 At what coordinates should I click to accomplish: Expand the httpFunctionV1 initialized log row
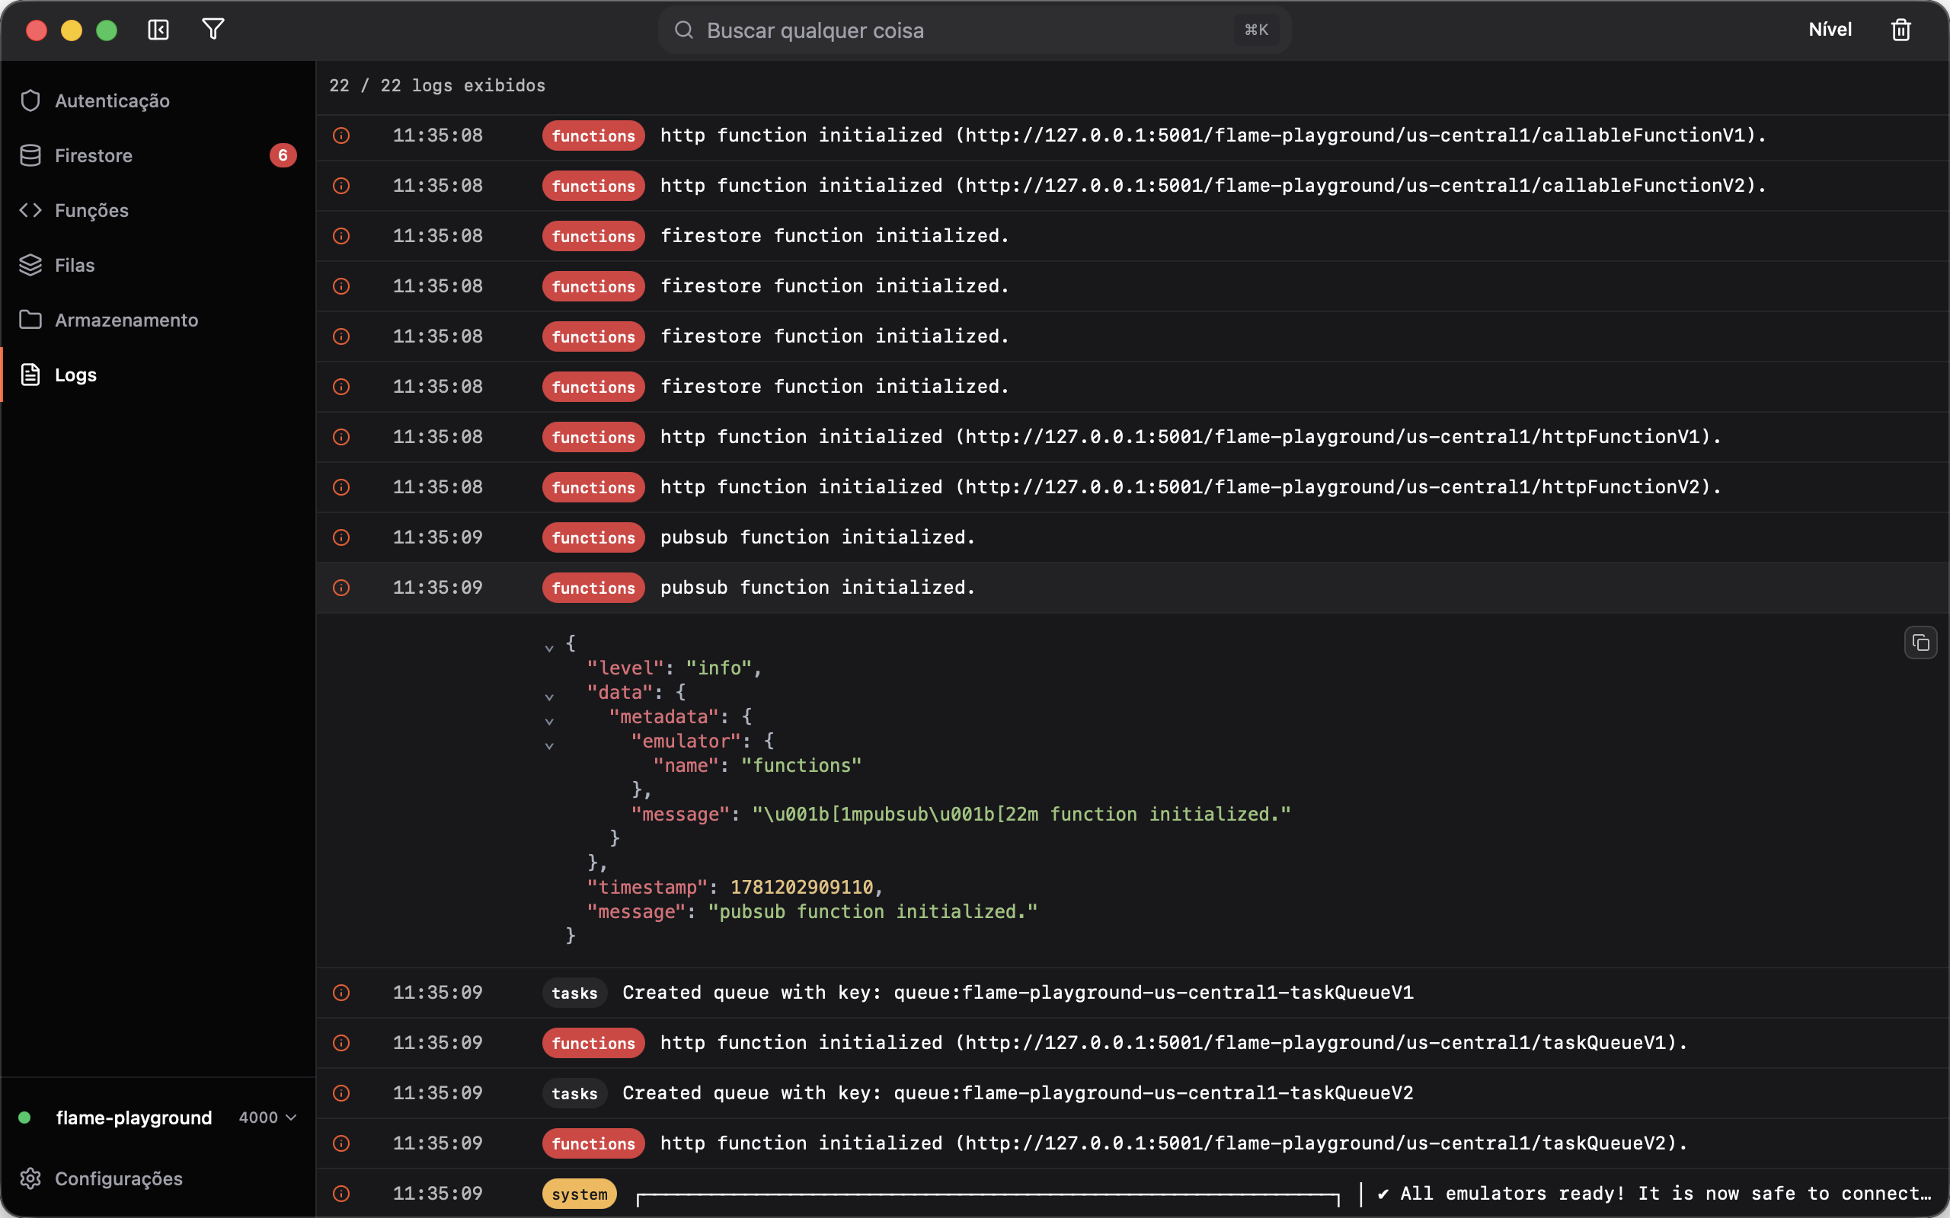pyautogui.click(x=1132, y=438)
